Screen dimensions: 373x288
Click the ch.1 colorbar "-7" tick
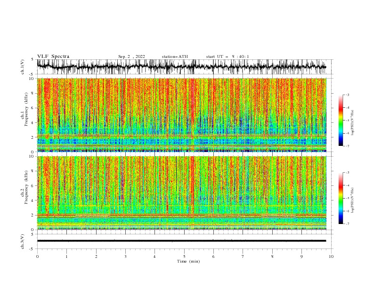pos(347,146)
